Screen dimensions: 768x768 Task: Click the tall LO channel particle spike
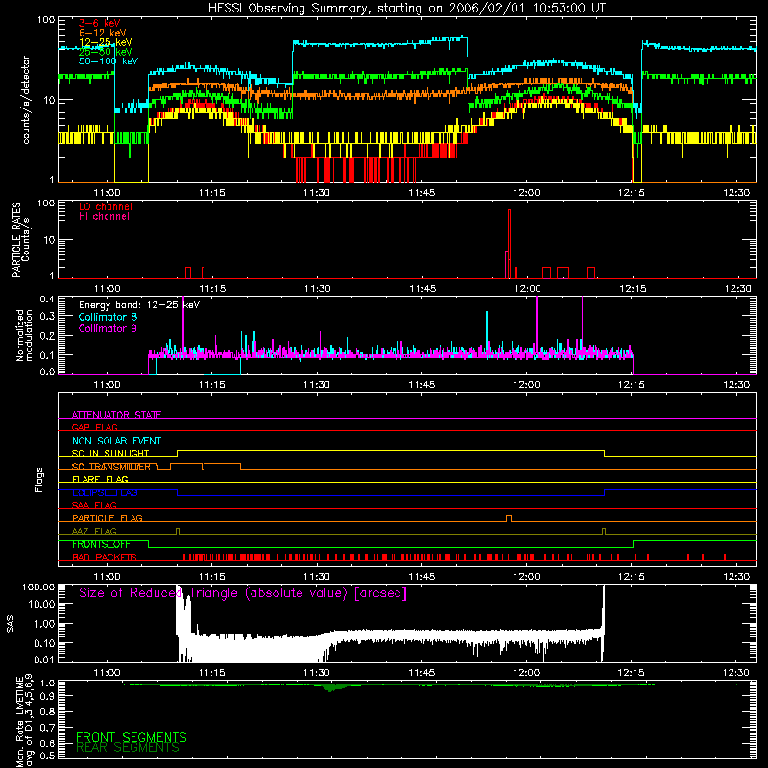[510, 243]
